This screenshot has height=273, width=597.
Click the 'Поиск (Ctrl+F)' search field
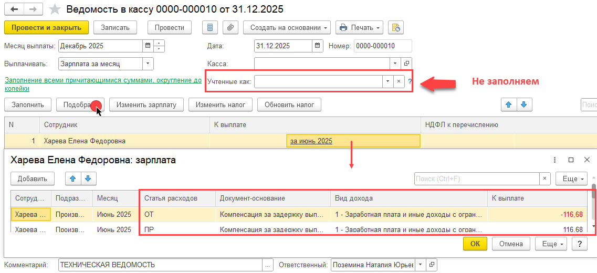coord(477,178)
